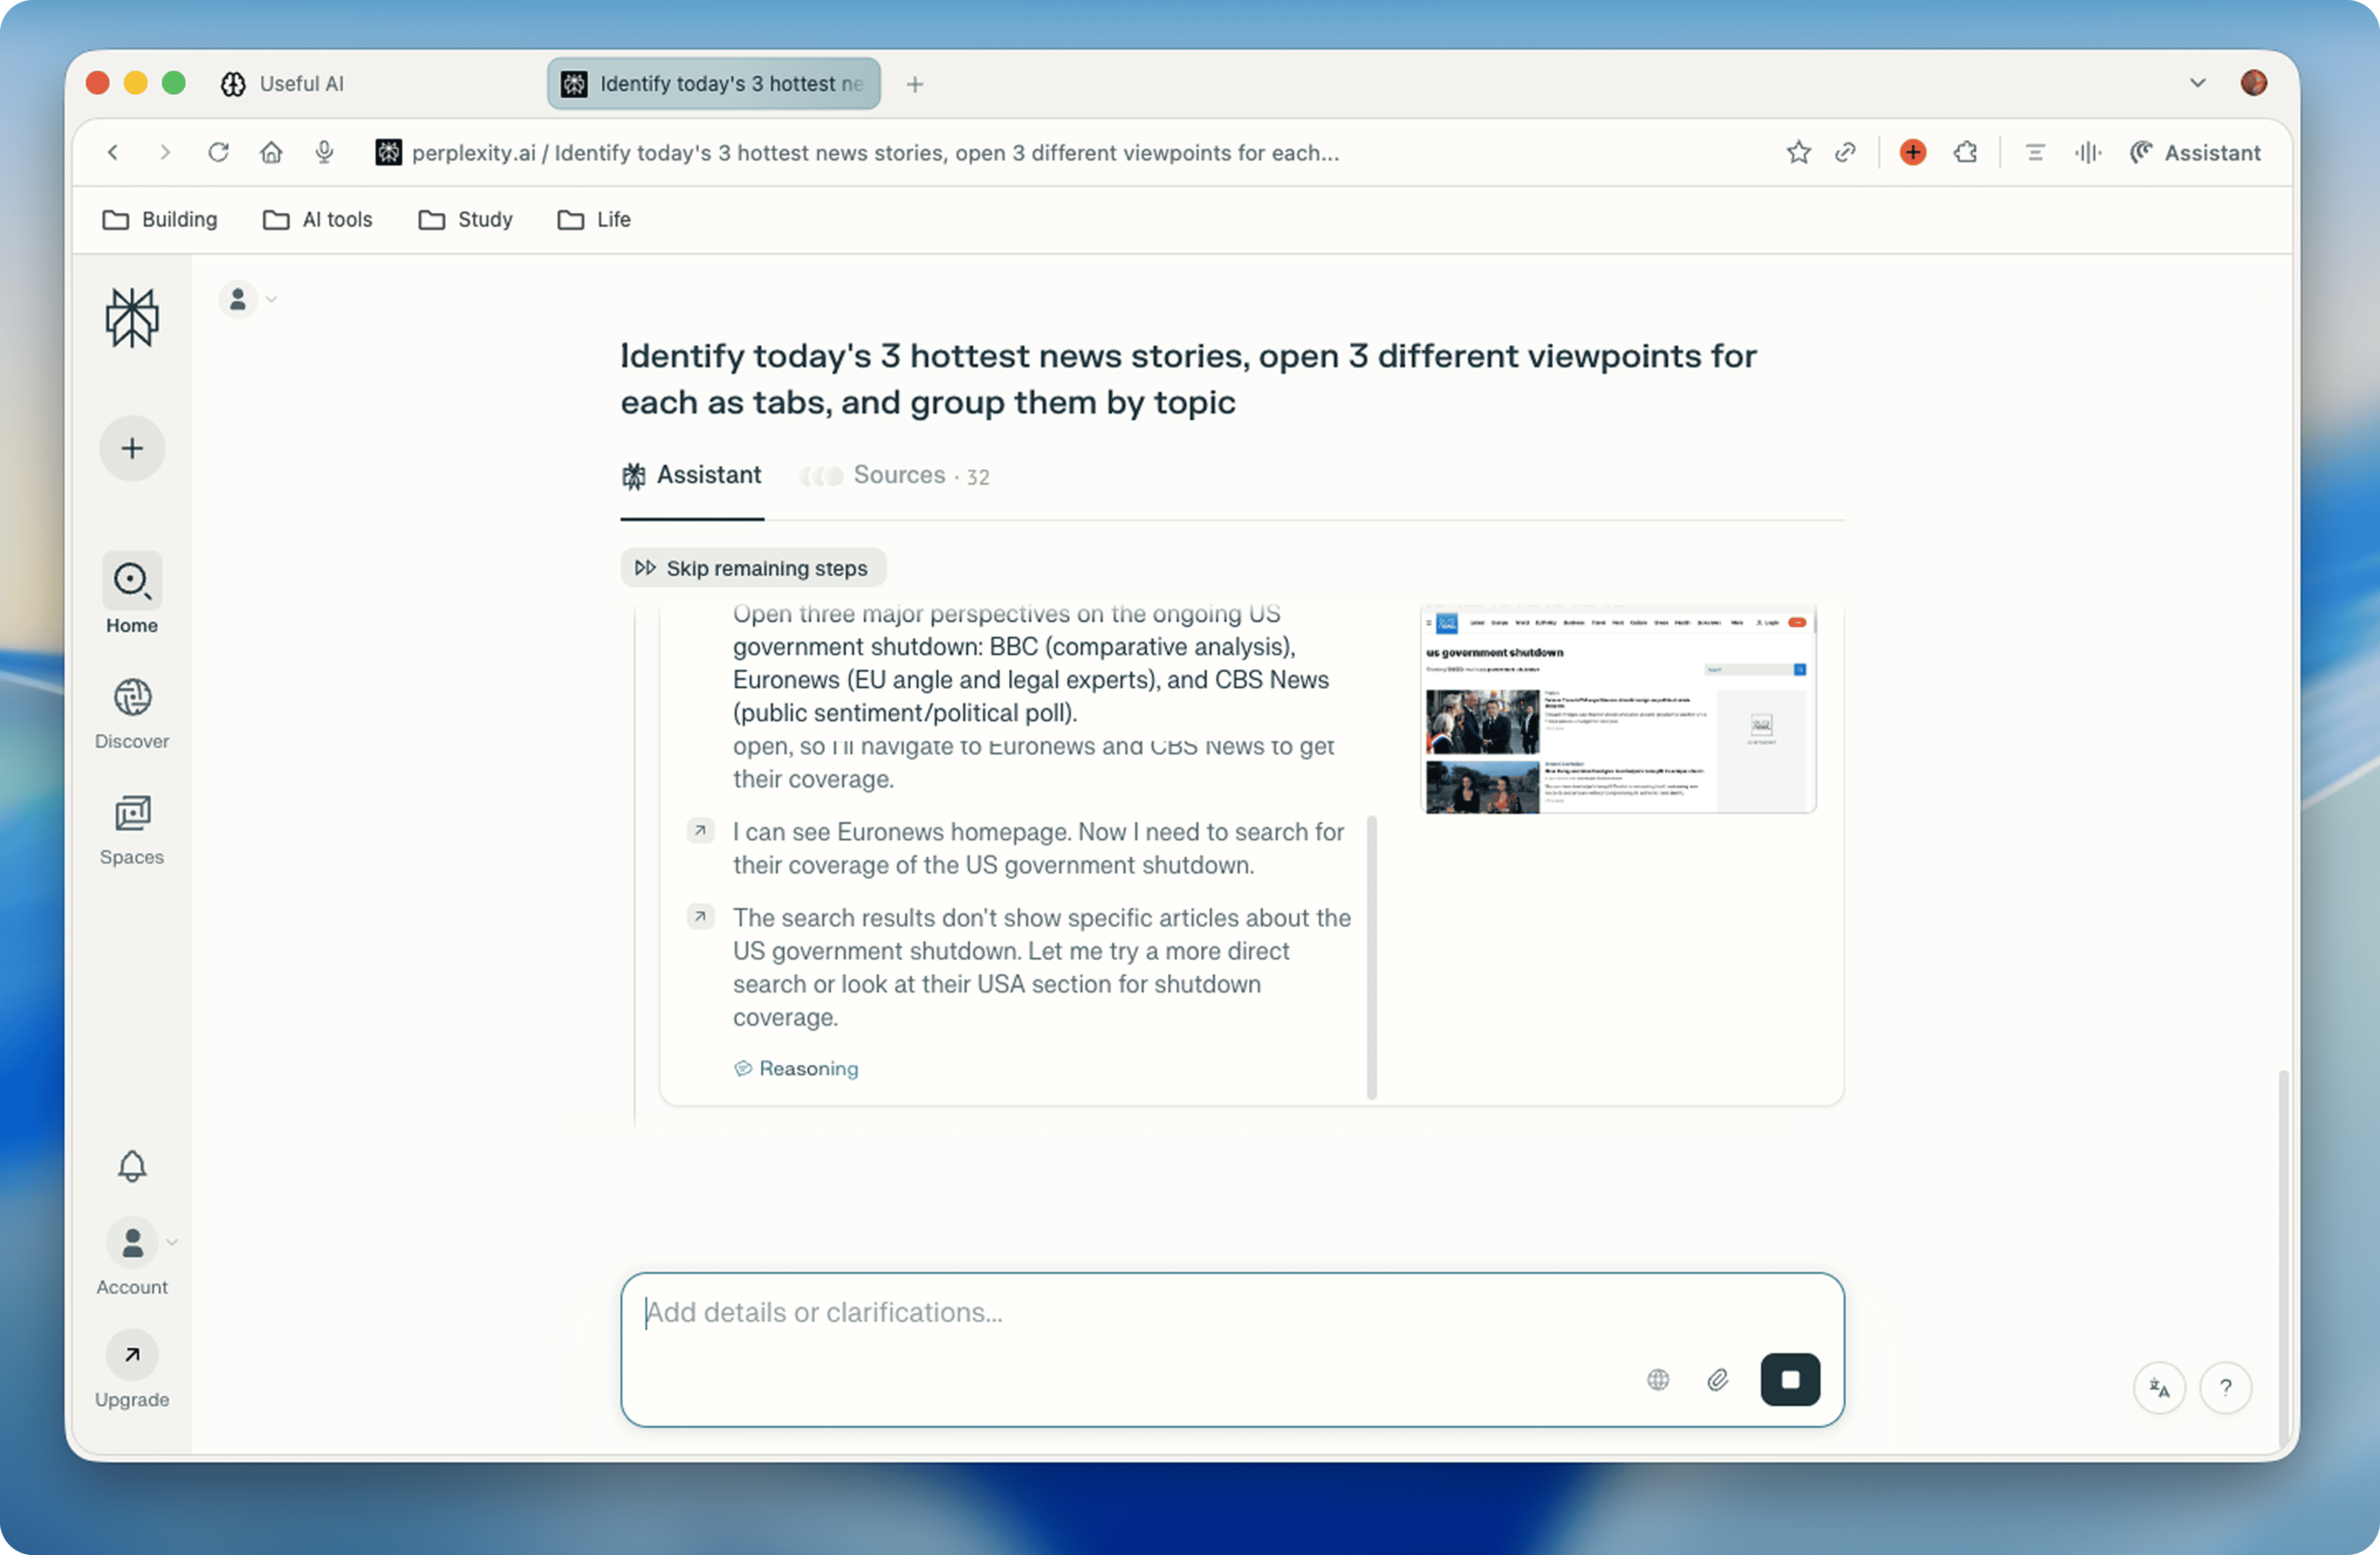Open Home from the left sidebar
The height and width of the screenshot is (1555, 2380).
pyautogui.click(x=131, y=593)
